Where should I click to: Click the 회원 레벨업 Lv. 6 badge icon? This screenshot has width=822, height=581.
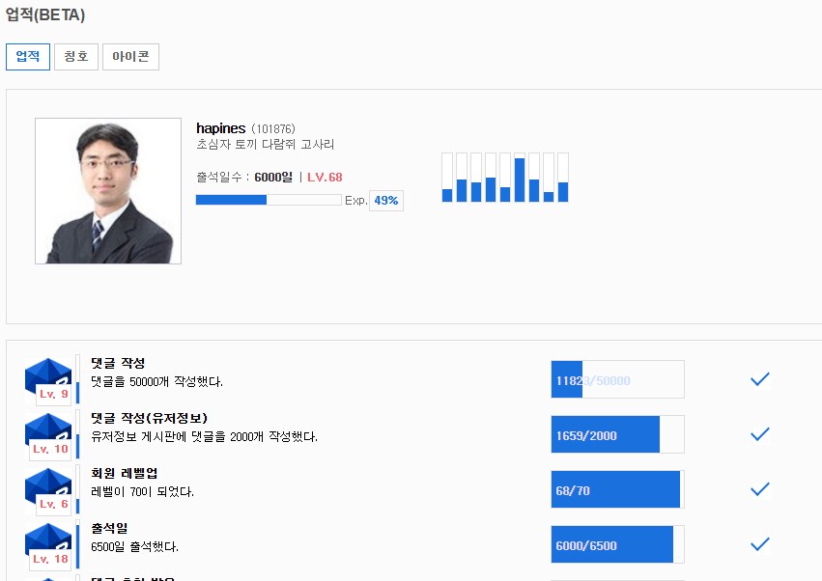[x=48, y=489]
